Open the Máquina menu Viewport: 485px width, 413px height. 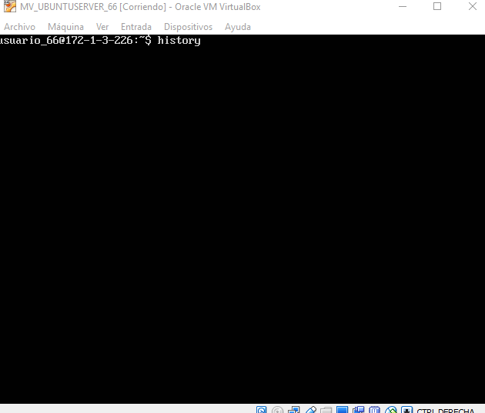click(65, 27)
